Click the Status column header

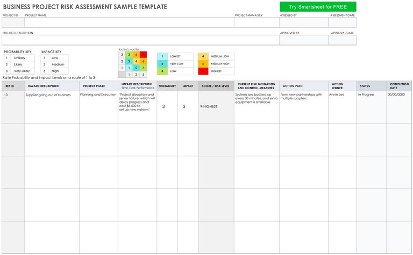click(372, 86)
